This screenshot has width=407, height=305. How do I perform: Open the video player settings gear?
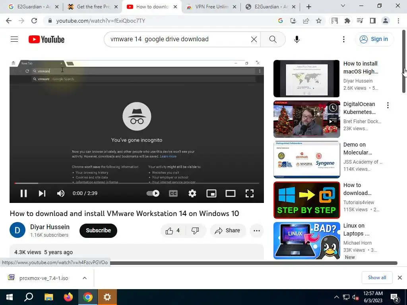click(192, 193)
